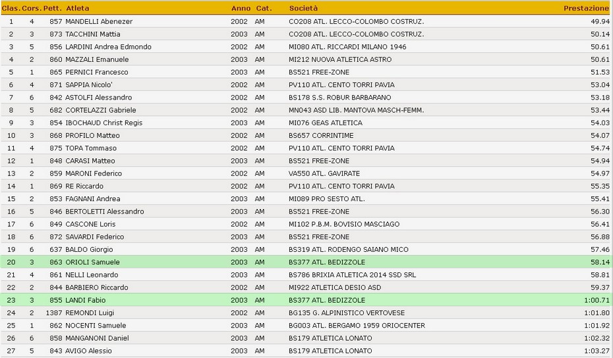Click the Cors. column header
This screenshot has height=358, width=613.
point(32,8)
